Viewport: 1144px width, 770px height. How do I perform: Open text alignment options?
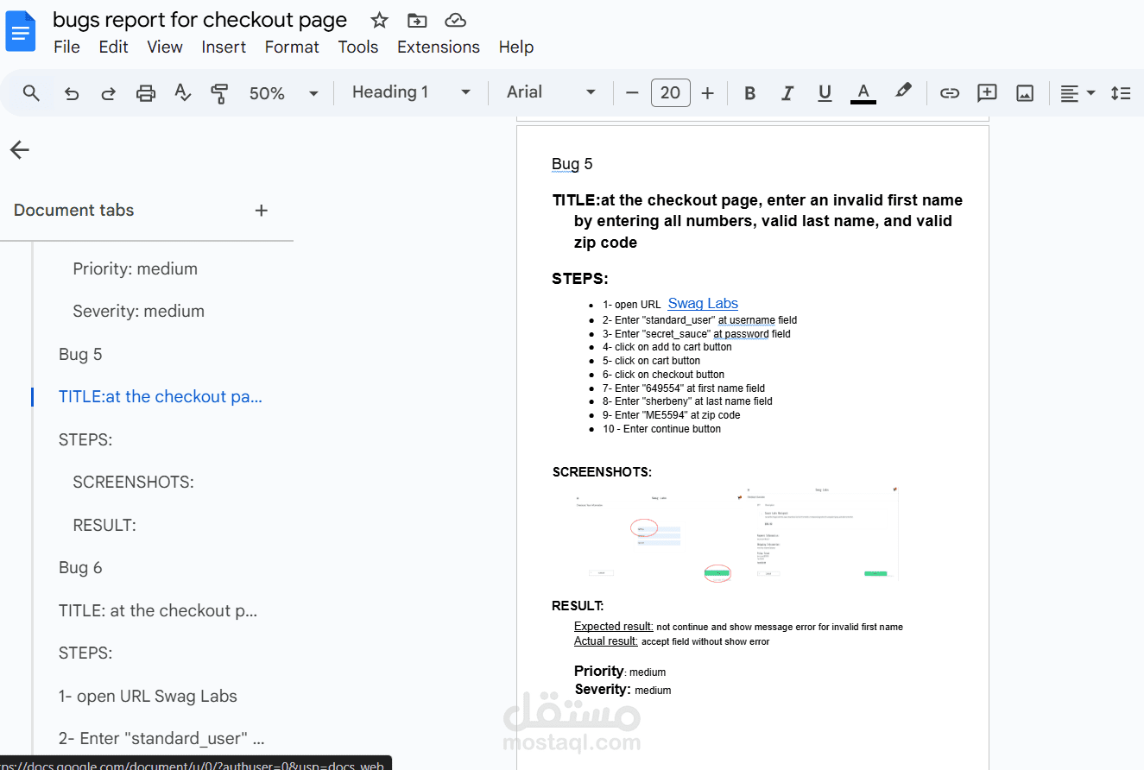pos(1078,93)
